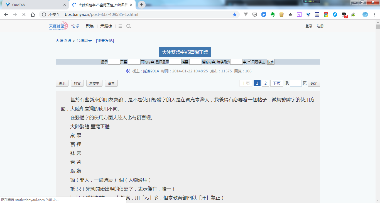Focus the end page field after 页至
This screenshot has width=380, height=203.
click(x=134, y=62)
